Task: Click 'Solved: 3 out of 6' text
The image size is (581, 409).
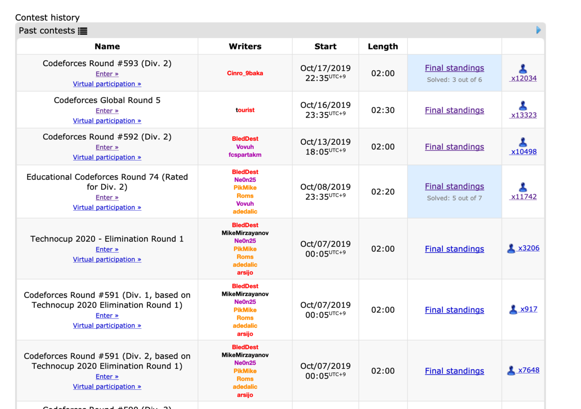Action: (x=455, y=80)
